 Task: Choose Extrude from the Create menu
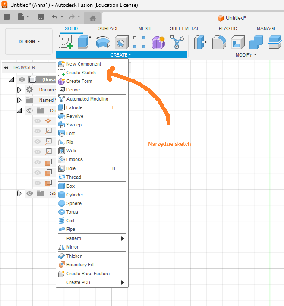[x=92, y=107]
